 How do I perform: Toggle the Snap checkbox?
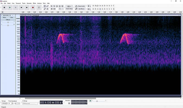(23, 101)
